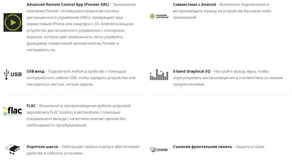Click the FLAC lossless description paragraph
The image size is (292, 160).
(79, 115)
